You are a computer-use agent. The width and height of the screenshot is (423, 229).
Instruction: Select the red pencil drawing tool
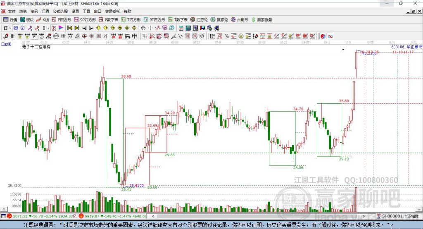coord(6,36)
